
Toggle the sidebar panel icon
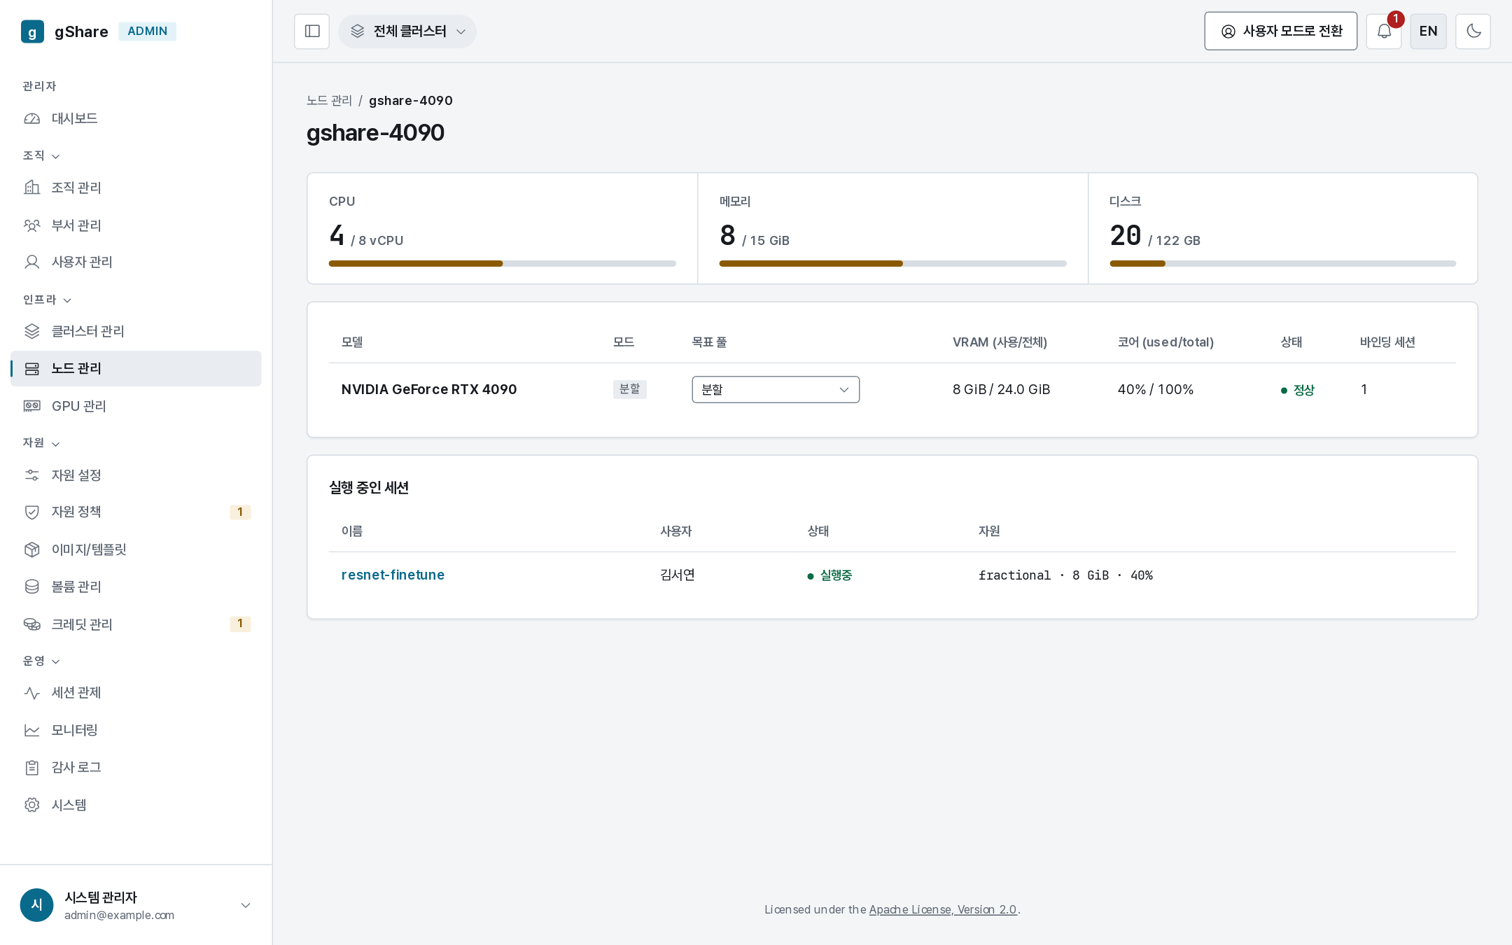point(312,31)
